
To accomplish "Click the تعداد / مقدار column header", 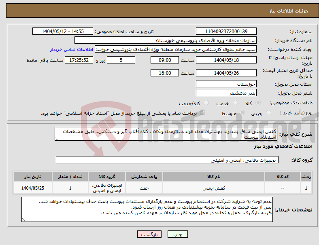I will 70,177.
